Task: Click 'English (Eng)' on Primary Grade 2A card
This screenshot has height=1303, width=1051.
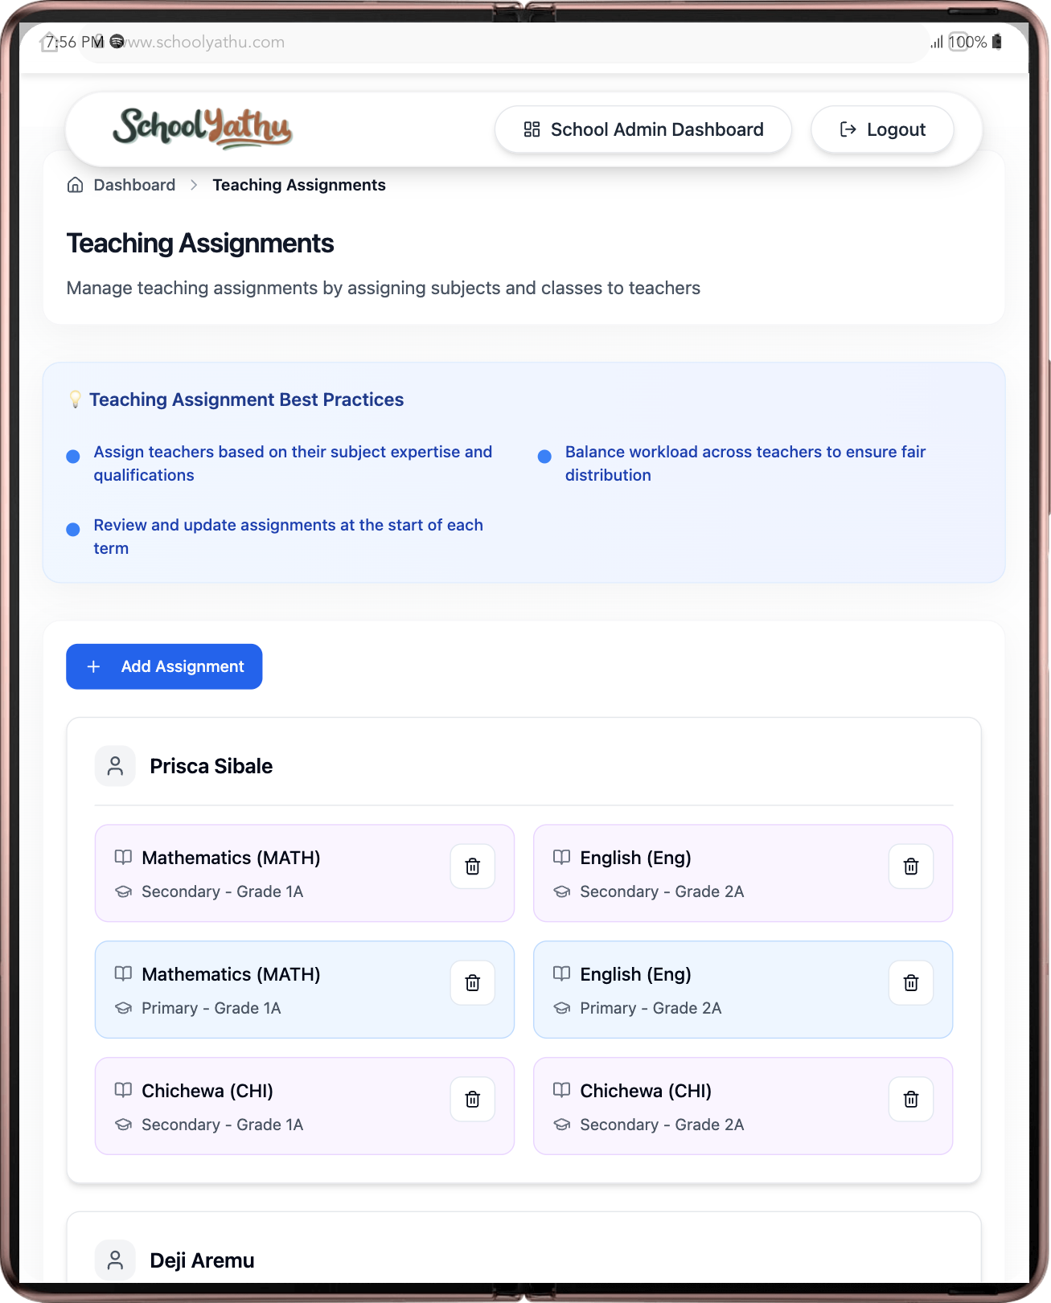Action: 635,974
